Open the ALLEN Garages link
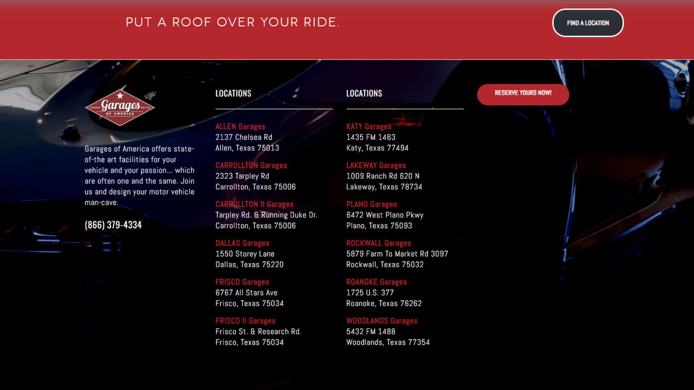This screenshot has height=390, width=694. click(240, 127)
